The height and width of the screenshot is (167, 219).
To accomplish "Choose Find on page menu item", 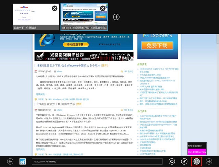I will (x=197, y=146).
